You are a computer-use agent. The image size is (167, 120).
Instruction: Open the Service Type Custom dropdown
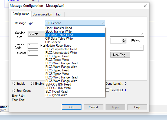[36, 34]
